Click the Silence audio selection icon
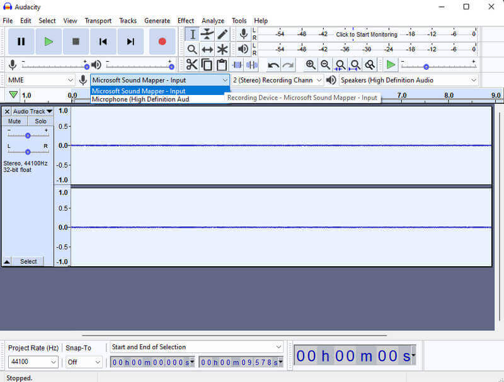504x382 pixels. [x=252, y=65]
